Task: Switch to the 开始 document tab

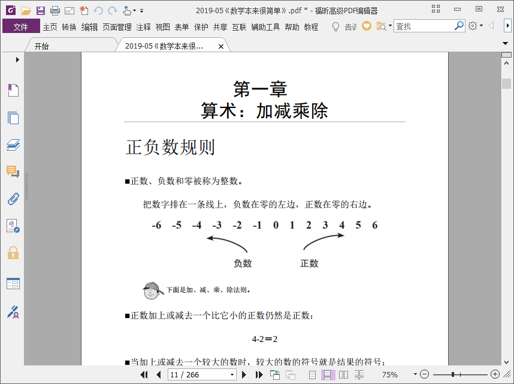Action: click(71, 46)
